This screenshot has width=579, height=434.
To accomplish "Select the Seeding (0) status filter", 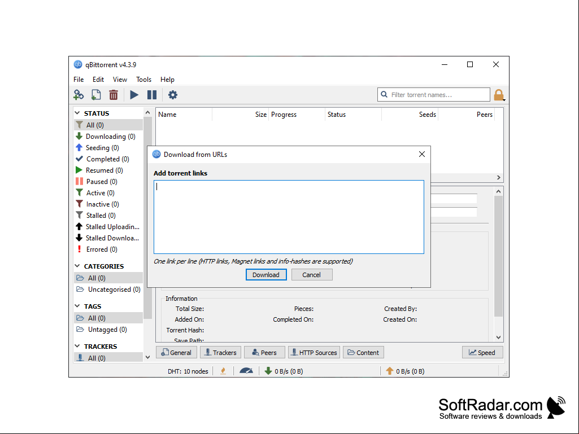I will tap(108, 148).
